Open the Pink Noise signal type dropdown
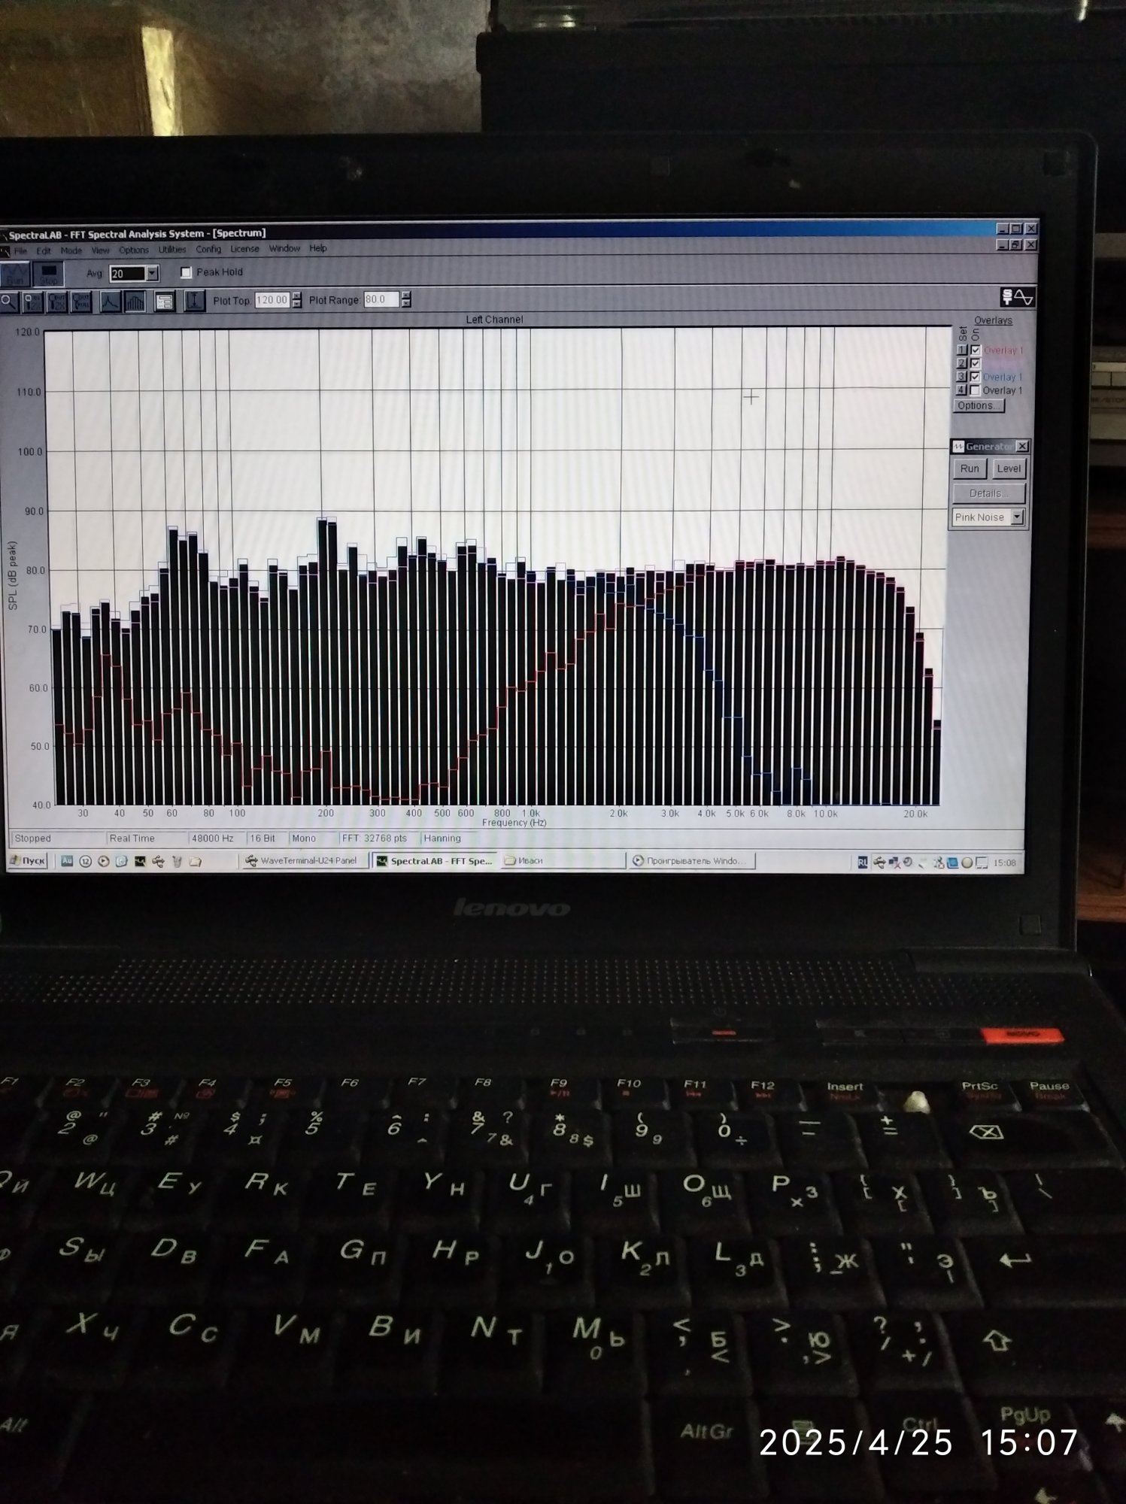The height and width of the screenshot is (1504, 1126). coord(1018,517)
